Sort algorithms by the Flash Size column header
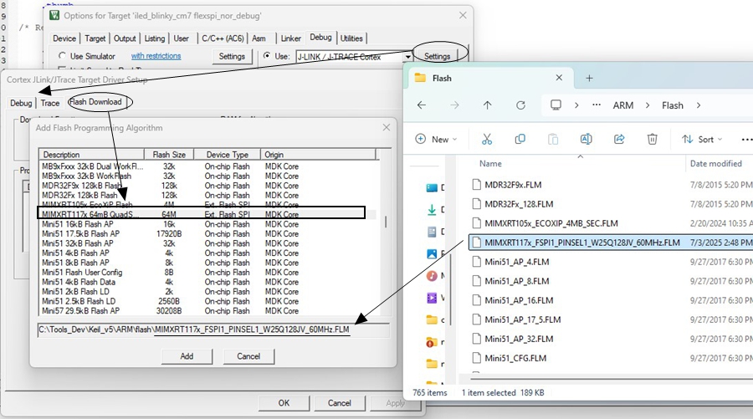753x419 pixels. (x=169, y=155)
